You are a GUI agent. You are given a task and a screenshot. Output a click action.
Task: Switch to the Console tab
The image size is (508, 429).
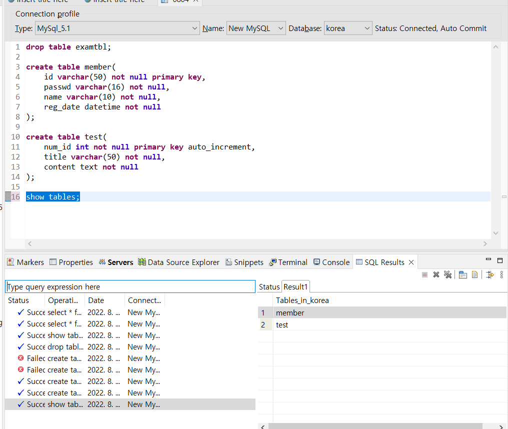tap(331, 262)
